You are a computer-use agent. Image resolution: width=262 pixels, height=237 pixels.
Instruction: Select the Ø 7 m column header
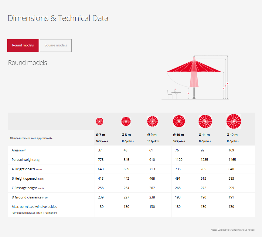click(100, 135)
